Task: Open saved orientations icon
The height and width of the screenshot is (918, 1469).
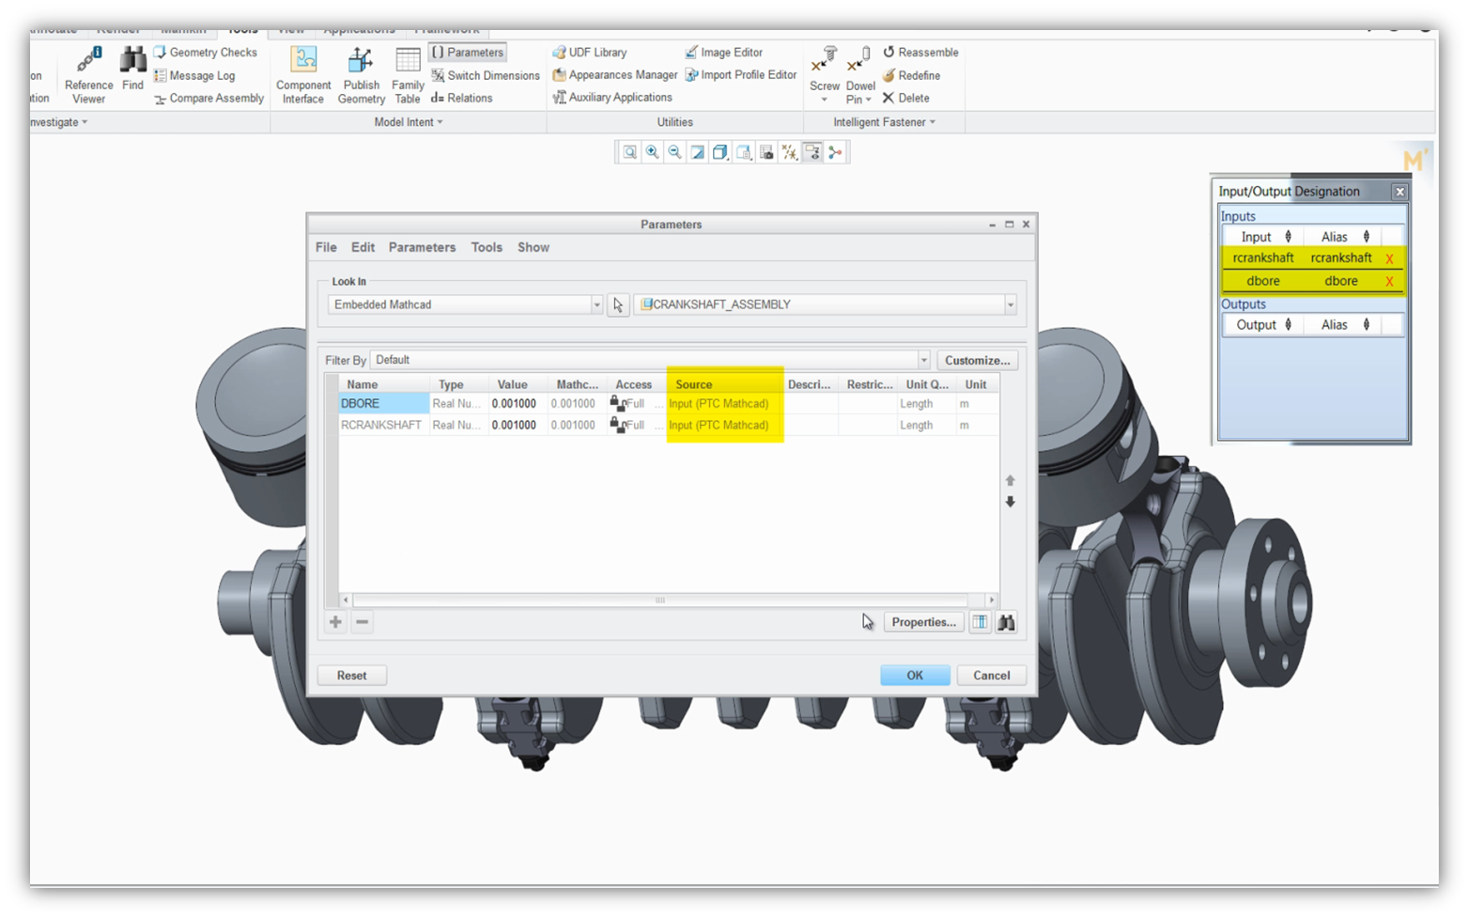Action: 744,152
